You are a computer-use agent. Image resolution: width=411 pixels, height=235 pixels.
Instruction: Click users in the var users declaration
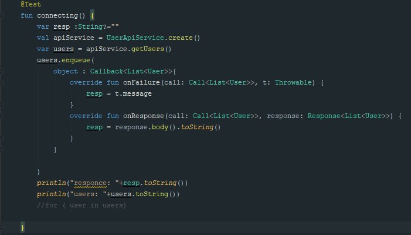pyautogui.click(x=63, y=49)
